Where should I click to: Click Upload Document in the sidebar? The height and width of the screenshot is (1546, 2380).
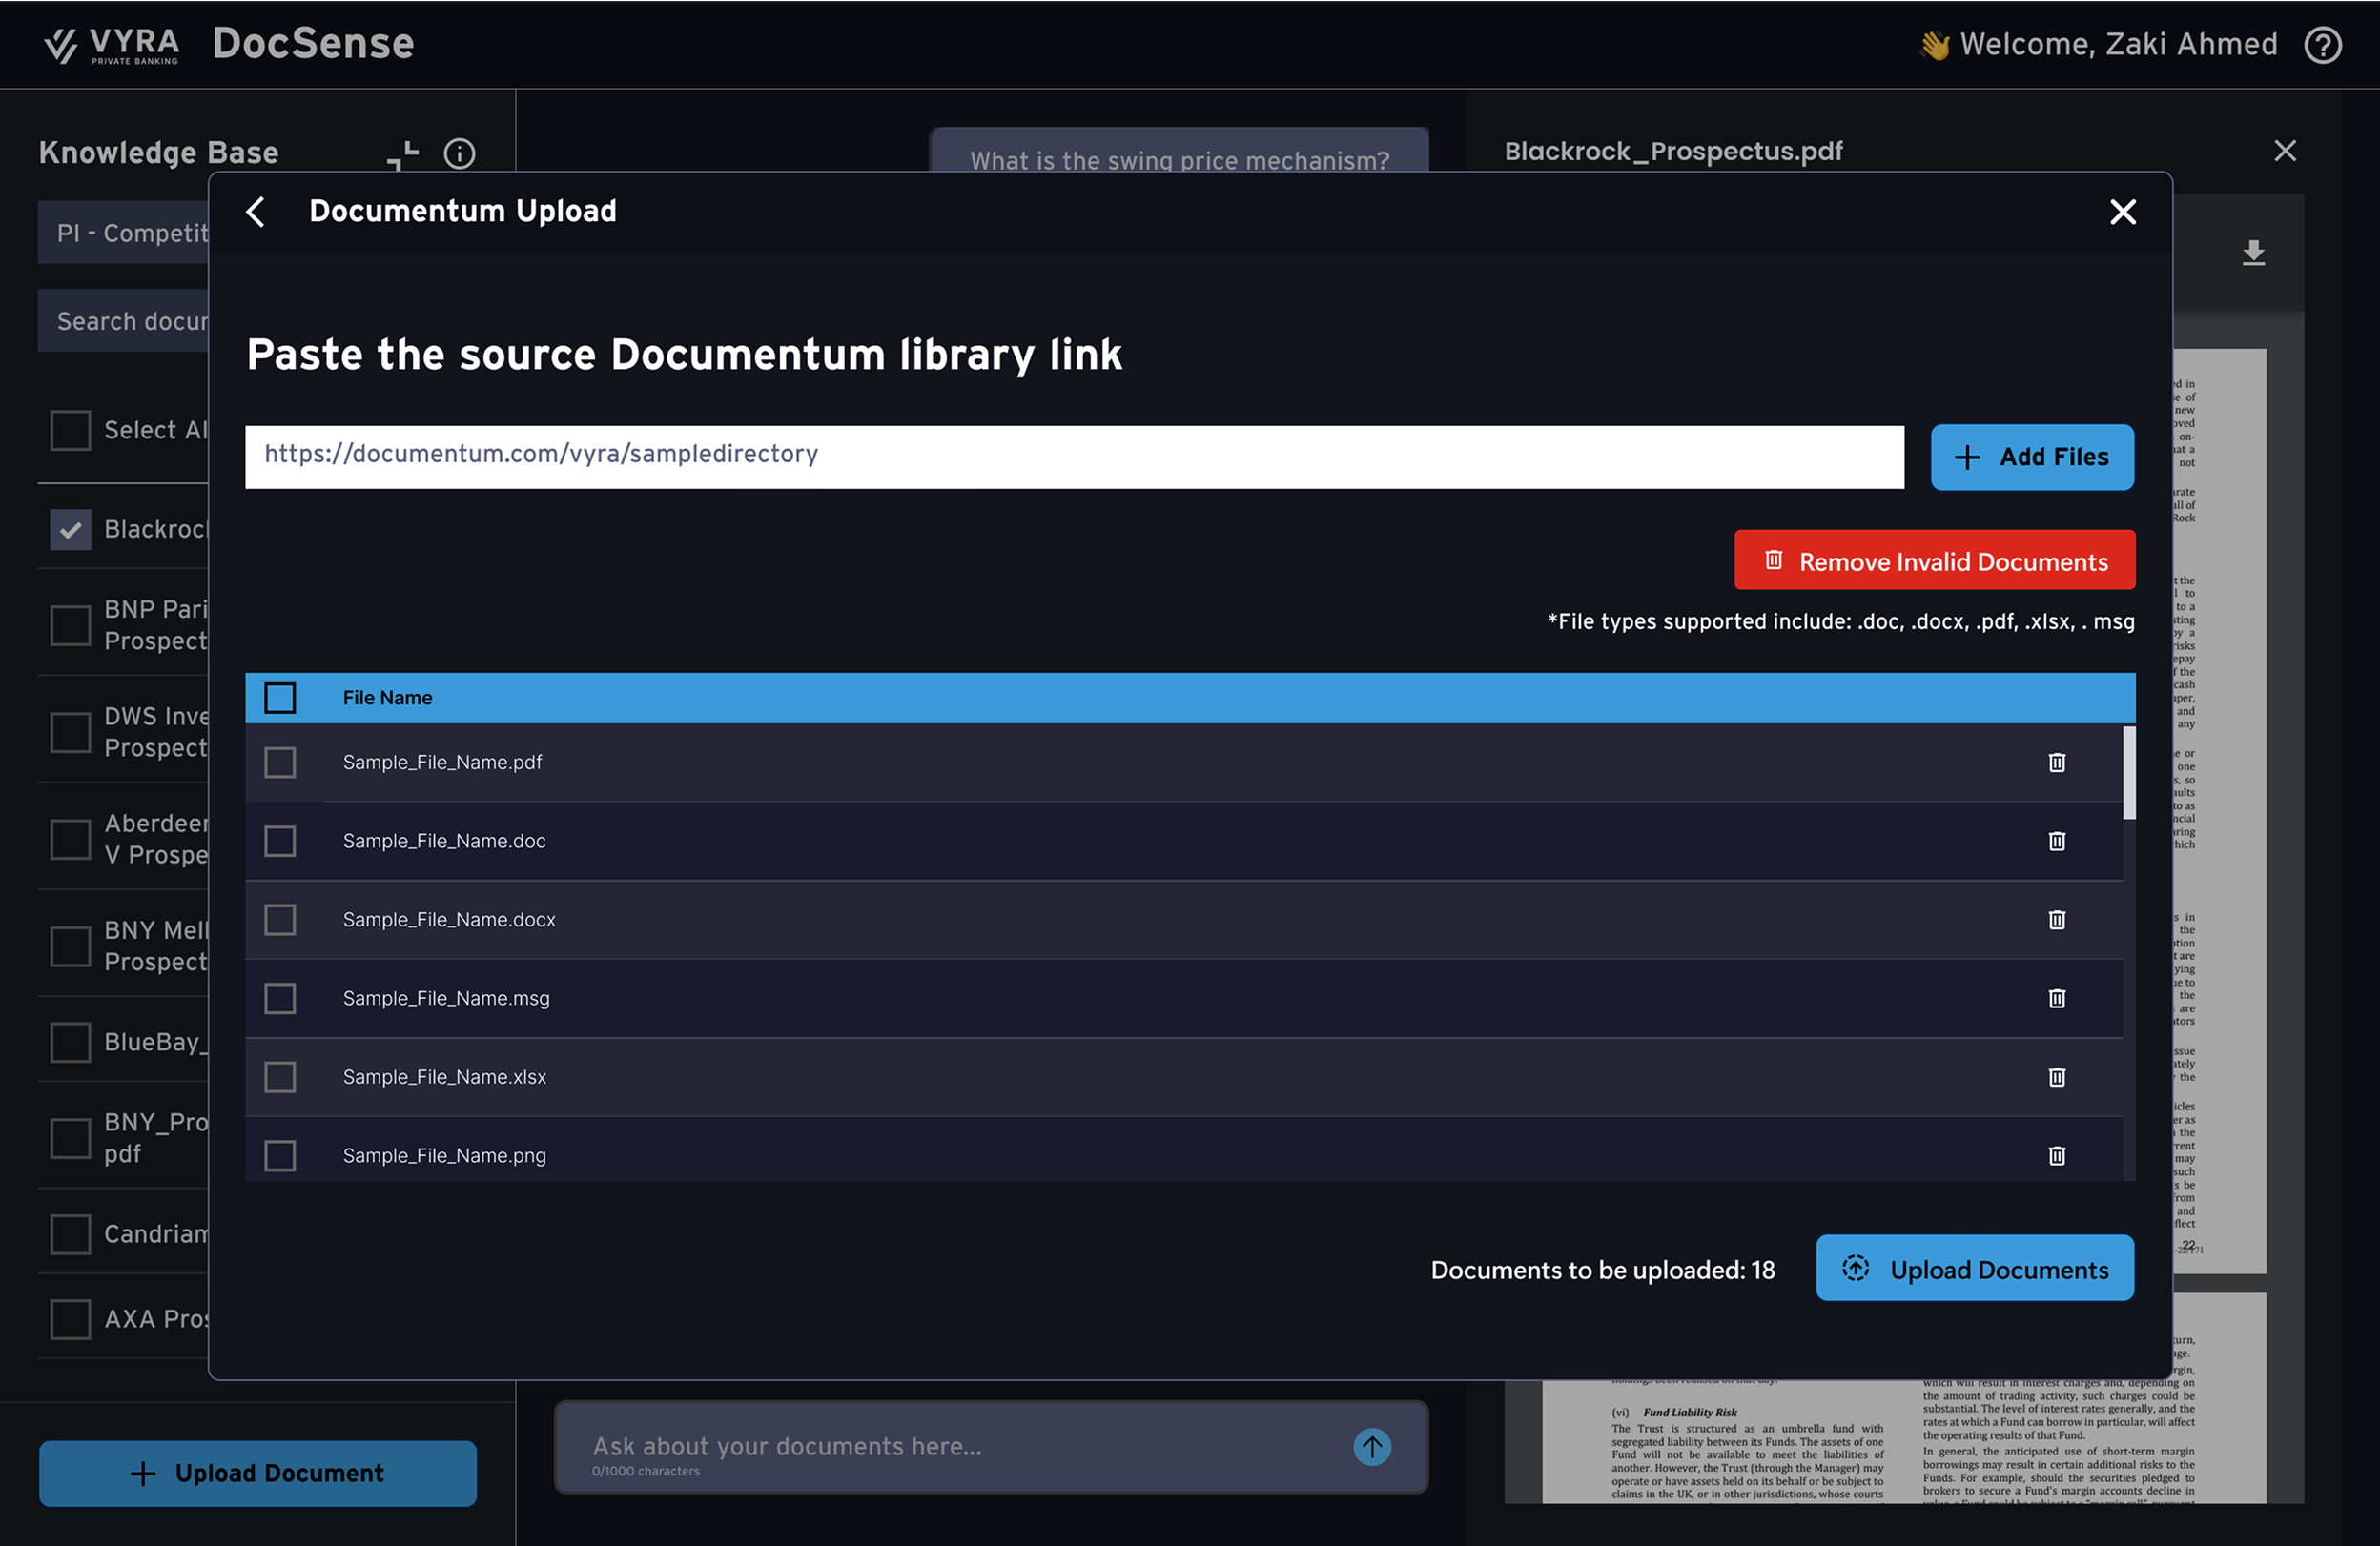pos(258,1473)
